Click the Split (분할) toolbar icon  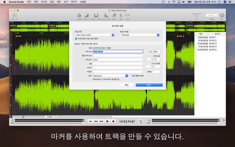(x=121, y=15)
